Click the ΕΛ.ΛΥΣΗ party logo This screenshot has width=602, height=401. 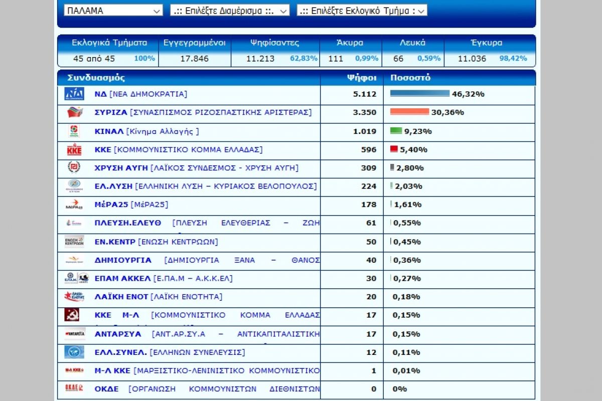[x=74, y=186]
